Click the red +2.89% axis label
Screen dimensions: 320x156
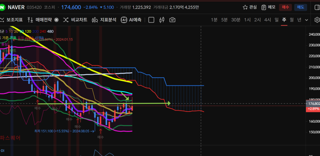(x=313, y=109)
